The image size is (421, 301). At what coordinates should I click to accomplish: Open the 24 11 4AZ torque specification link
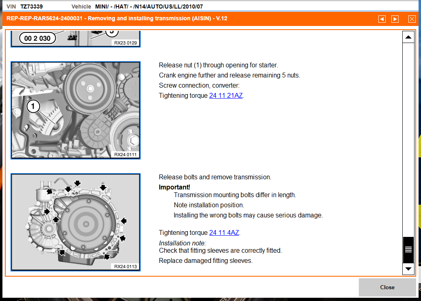pyautogui.click(x=224, y=232)
